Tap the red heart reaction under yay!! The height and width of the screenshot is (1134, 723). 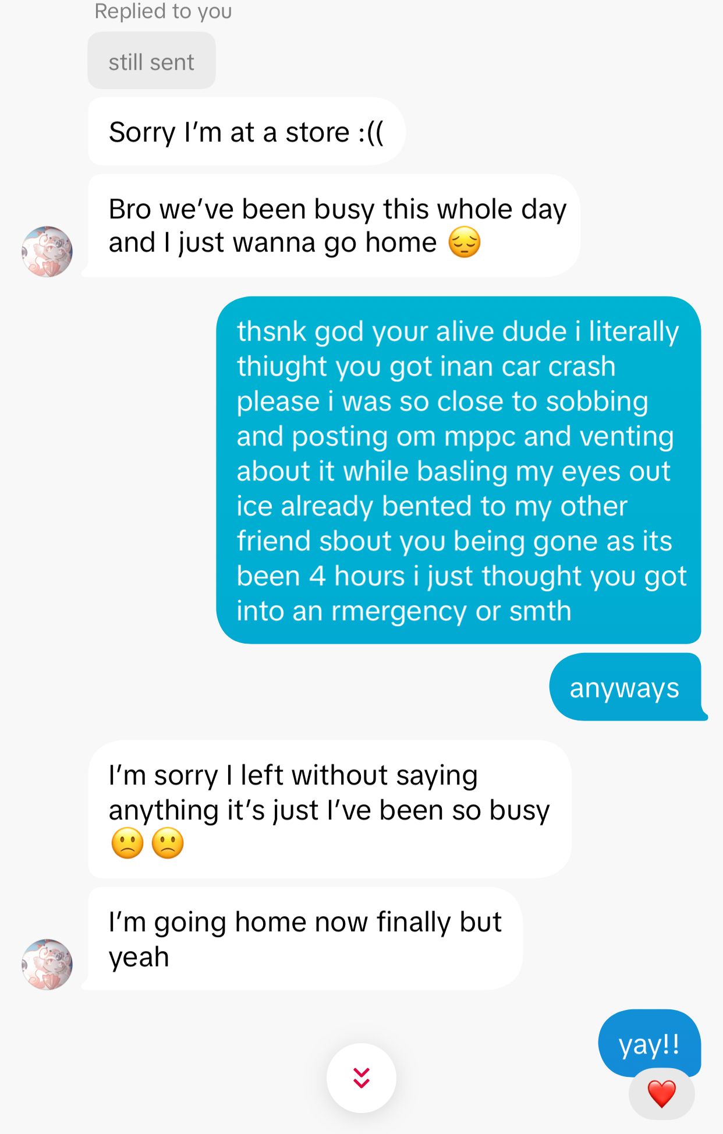tap(662, 1094)
